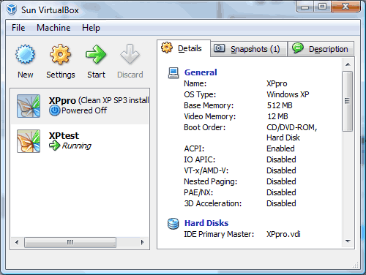
Task: Open the Hard Disks section heading link
Action: 206,223
